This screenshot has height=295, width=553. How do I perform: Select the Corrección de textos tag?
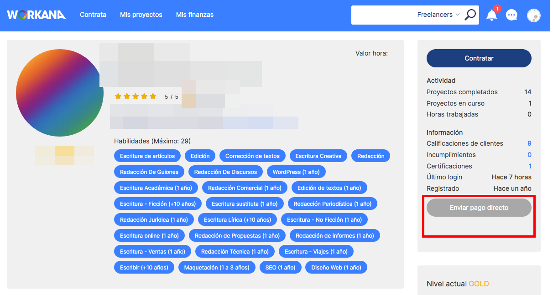click(252, 156)
